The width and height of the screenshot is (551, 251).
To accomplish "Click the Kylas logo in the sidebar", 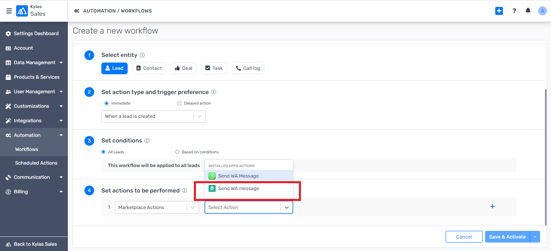I will click(x=23, y=11).
